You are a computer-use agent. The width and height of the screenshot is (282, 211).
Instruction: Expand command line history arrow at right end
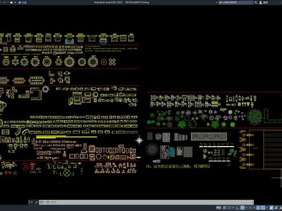point(252,202)
